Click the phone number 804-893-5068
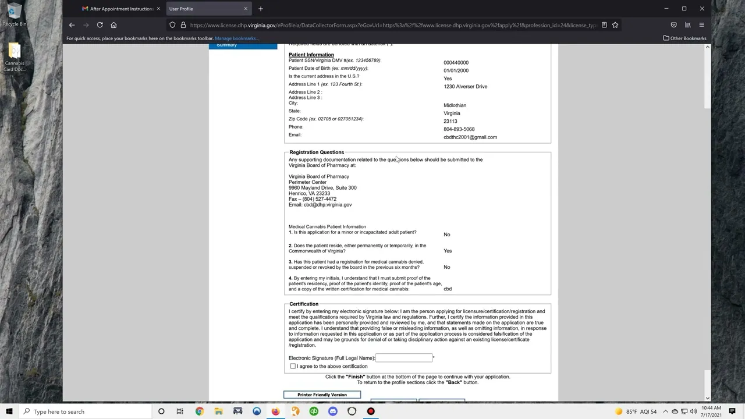 point(459,129)
